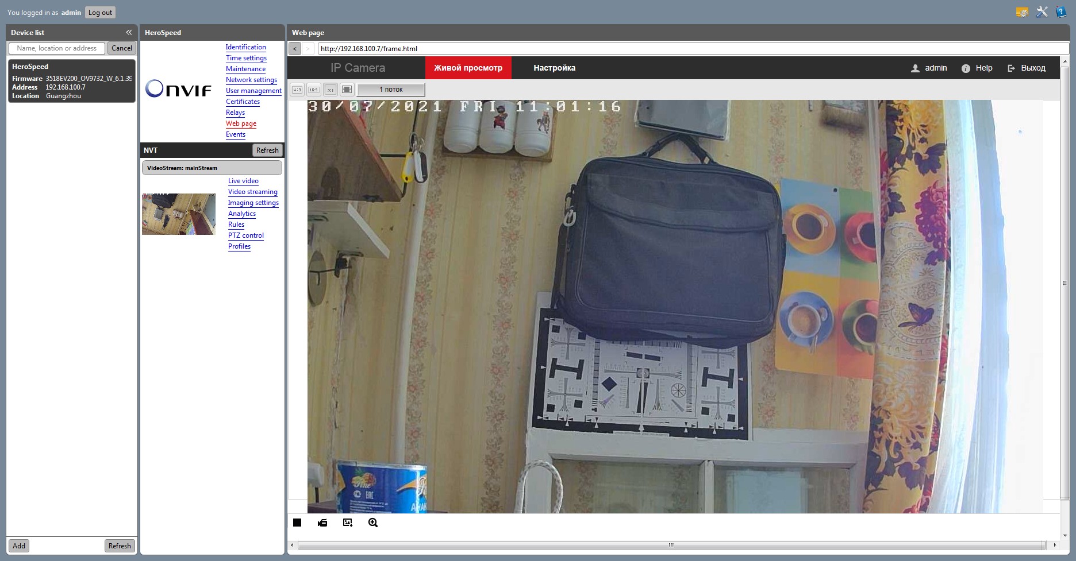Click the '1 поток' stream button

coord(391,90)
